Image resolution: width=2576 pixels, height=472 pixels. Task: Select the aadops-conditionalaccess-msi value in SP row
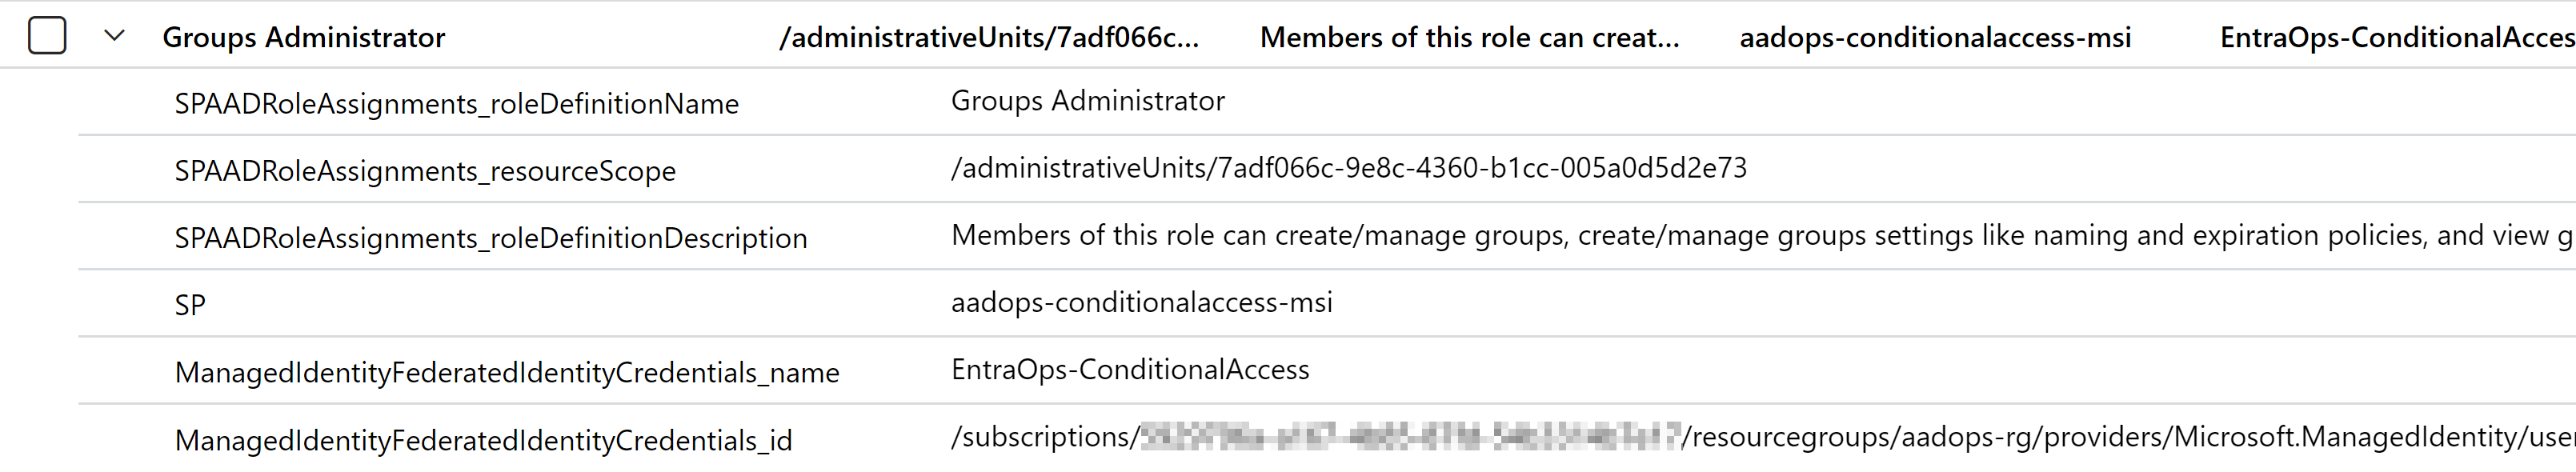point(1142,302)
